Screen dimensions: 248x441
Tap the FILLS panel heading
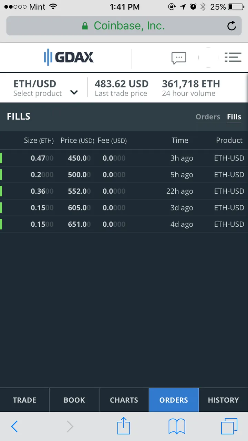point(19,116)
